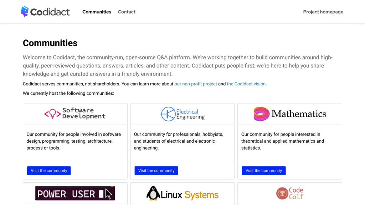The width and height of the screenshot is (365, 205).
Task: Visit the Software Development community button
Action: point(49,171)
